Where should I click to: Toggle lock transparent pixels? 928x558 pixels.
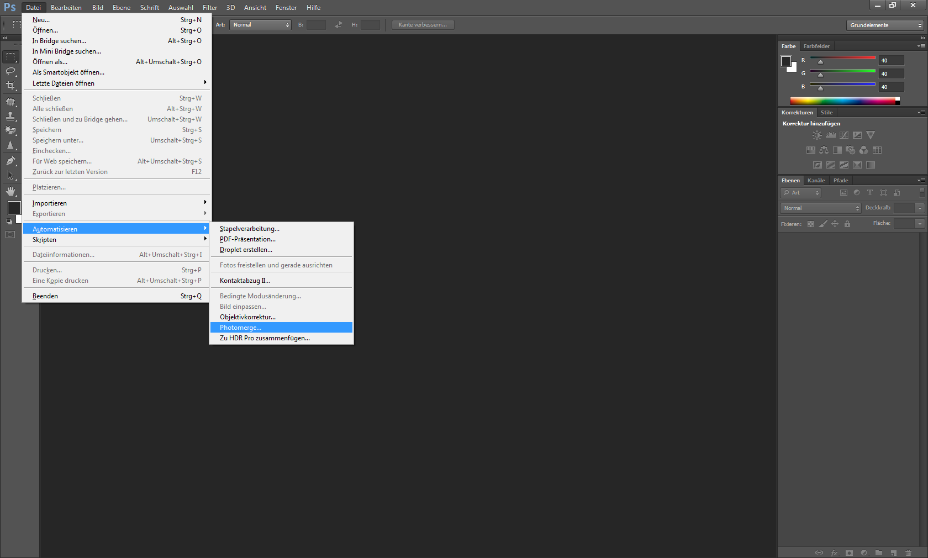pyautogui.click(x=810, y=224)
